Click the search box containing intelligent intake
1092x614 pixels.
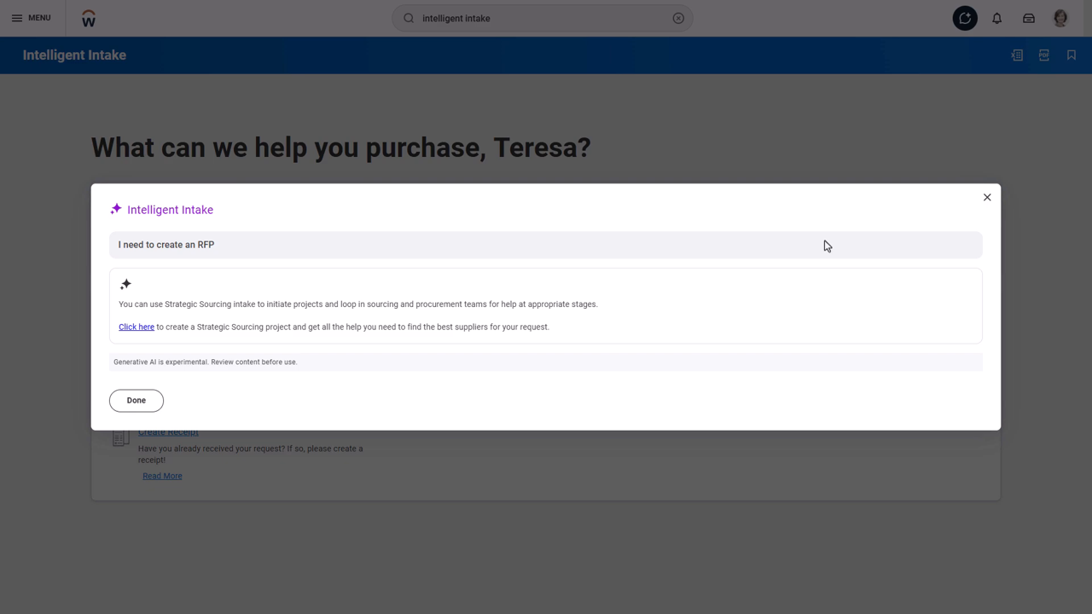(x=543, y=18)
